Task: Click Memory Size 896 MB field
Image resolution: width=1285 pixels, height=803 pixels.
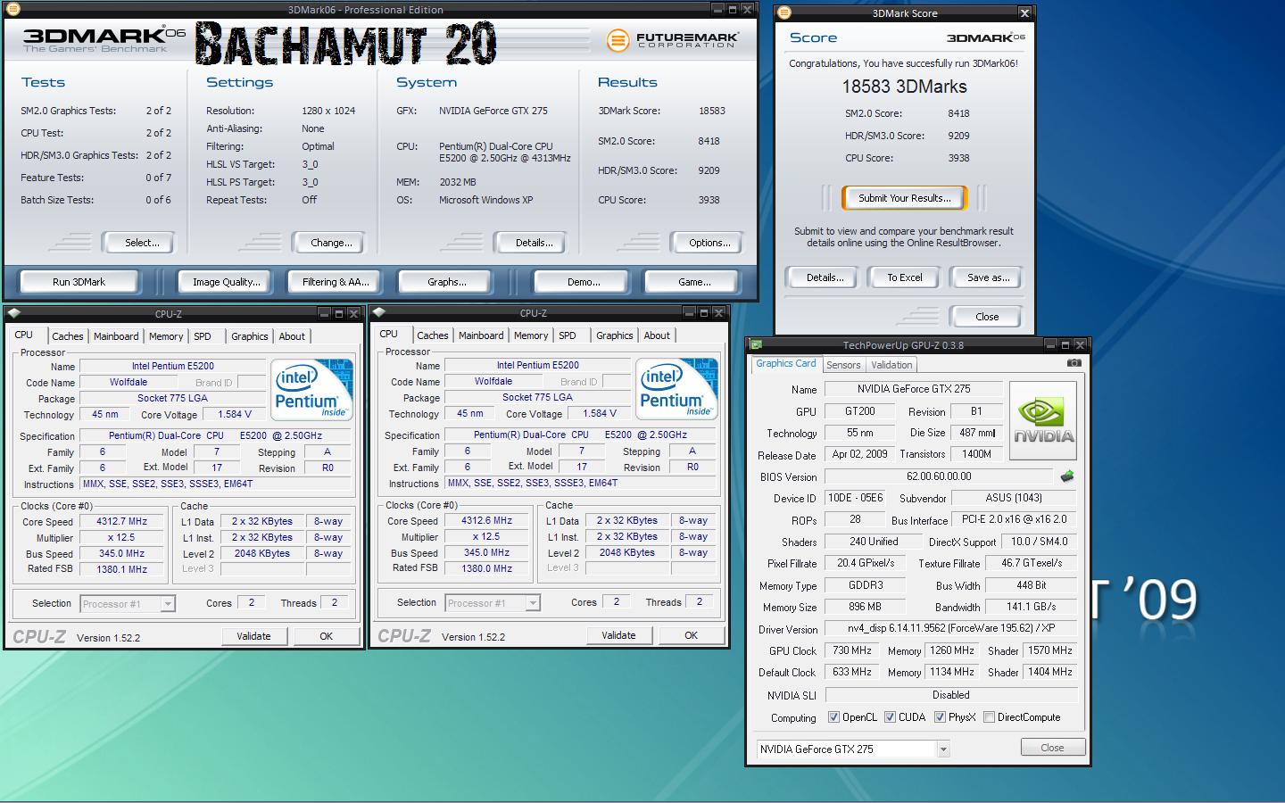Action: point(865,607)
